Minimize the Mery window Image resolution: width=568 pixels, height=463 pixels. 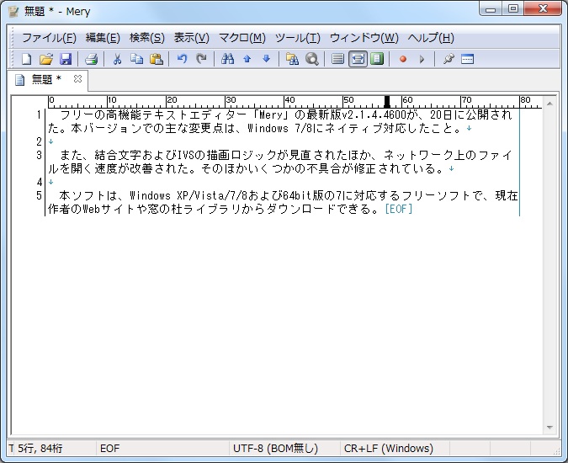point(491,8)
